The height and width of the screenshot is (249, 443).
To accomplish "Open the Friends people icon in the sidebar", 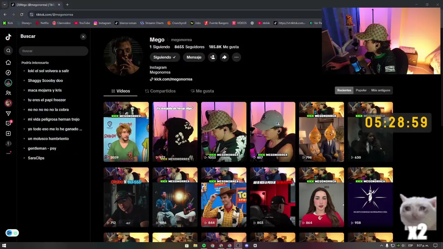I will pos(8,93).
